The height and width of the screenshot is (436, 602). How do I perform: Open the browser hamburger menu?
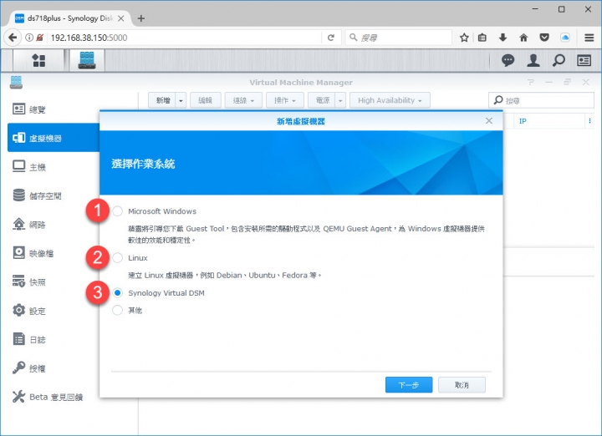(x=589, y=38)
